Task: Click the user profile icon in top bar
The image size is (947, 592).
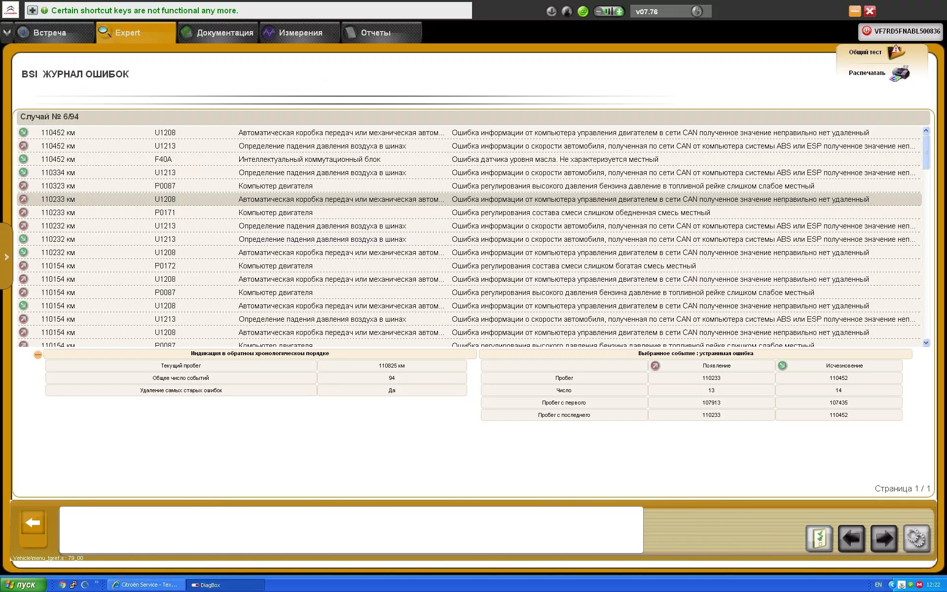Action: pyautogui.click(x=567, y=11)
